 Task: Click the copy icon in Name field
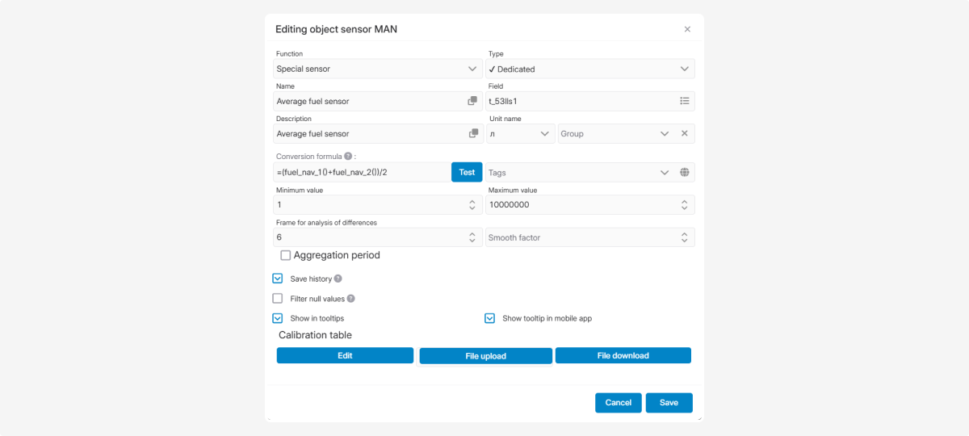(472, 101)
